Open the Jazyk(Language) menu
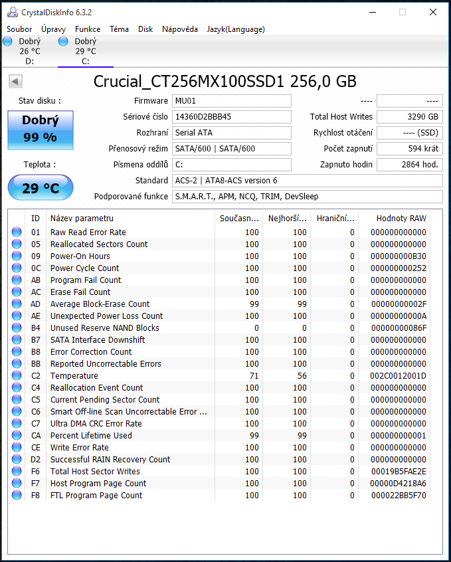This screenshot has height=562, width=451. point(236,29)
